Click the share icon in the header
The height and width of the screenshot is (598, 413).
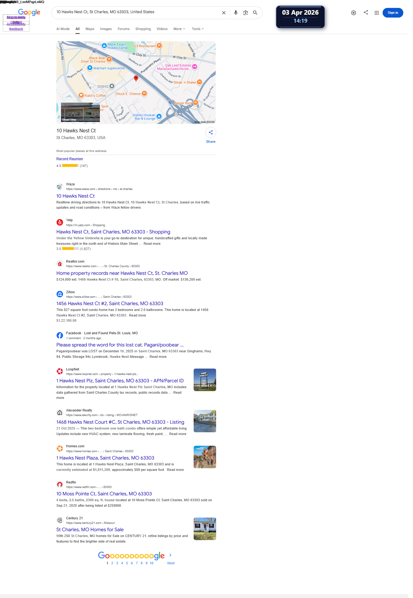pos(366,13)
